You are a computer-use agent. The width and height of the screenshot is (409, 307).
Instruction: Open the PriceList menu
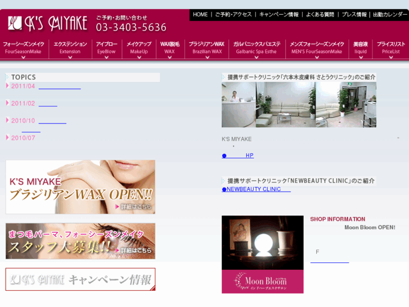click(x=391, y=49)
